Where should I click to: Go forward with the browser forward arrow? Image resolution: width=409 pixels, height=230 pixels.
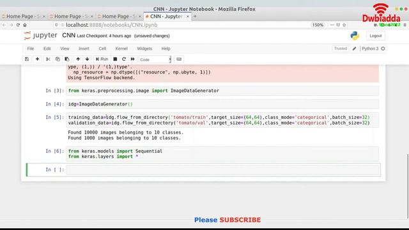click(11, 25)
